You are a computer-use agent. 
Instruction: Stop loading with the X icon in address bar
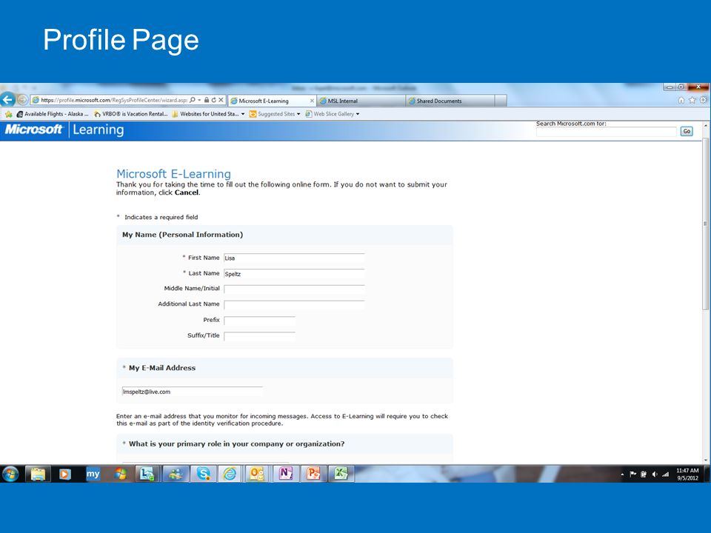221,100
